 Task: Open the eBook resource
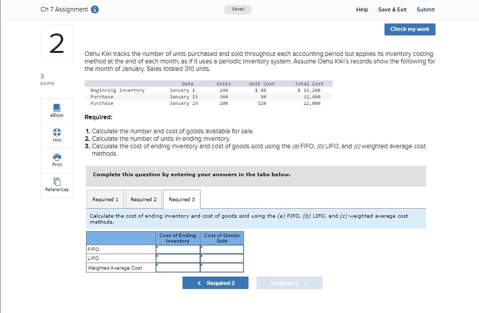point(56,110)
